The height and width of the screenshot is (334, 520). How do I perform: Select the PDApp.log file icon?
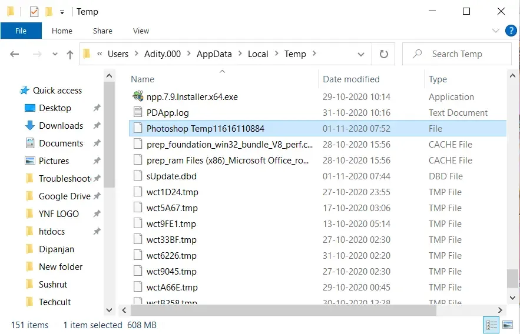point(138,112)
